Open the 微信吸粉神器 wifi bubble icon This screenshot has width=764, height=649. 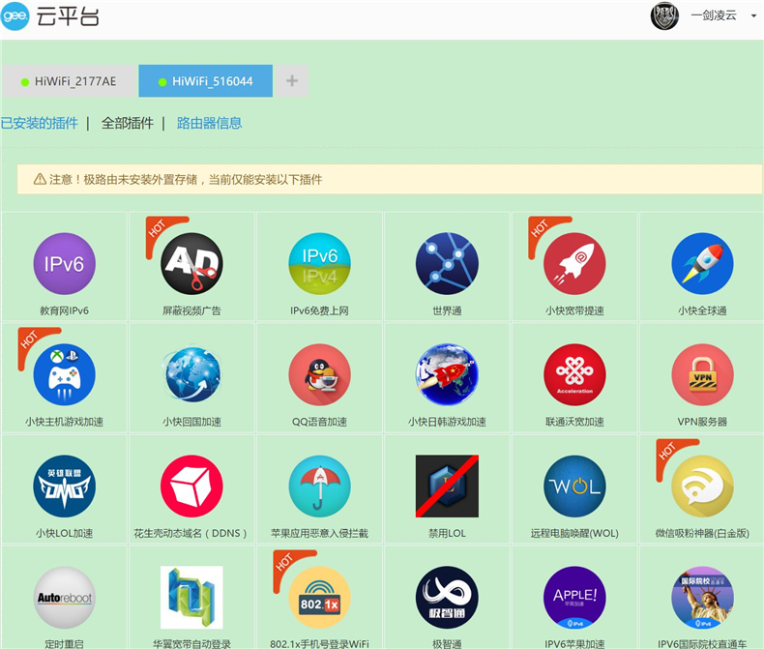[x=702, y=487]
